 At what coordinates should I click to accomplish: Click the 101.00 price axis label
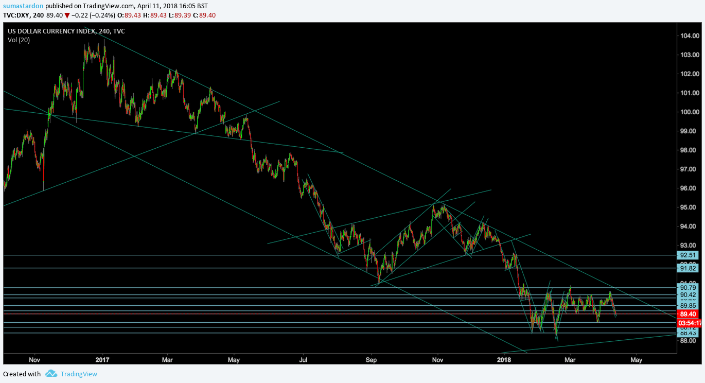coord(689,93)
